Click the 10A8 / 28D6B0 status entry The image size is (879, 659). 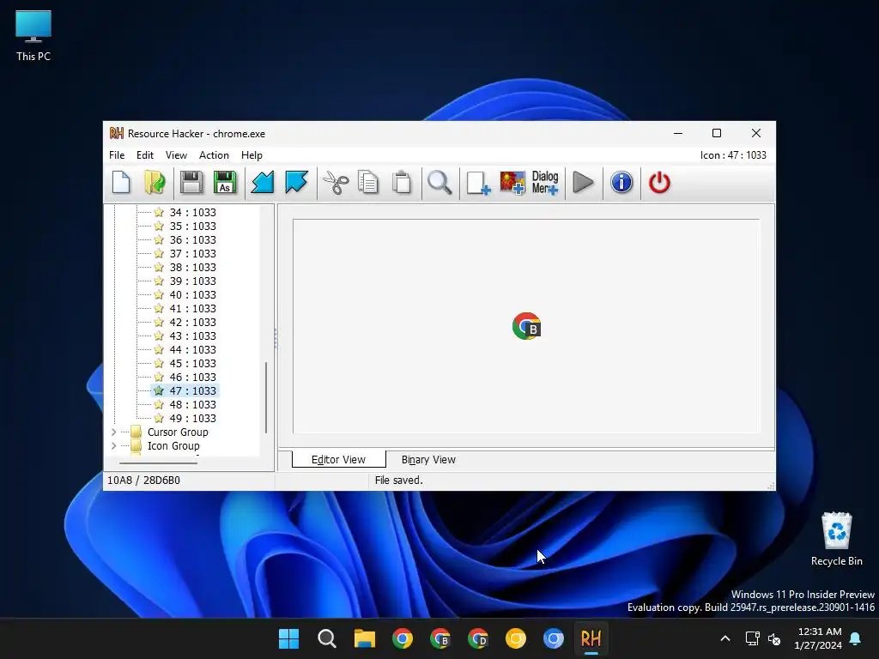(143, 481)
